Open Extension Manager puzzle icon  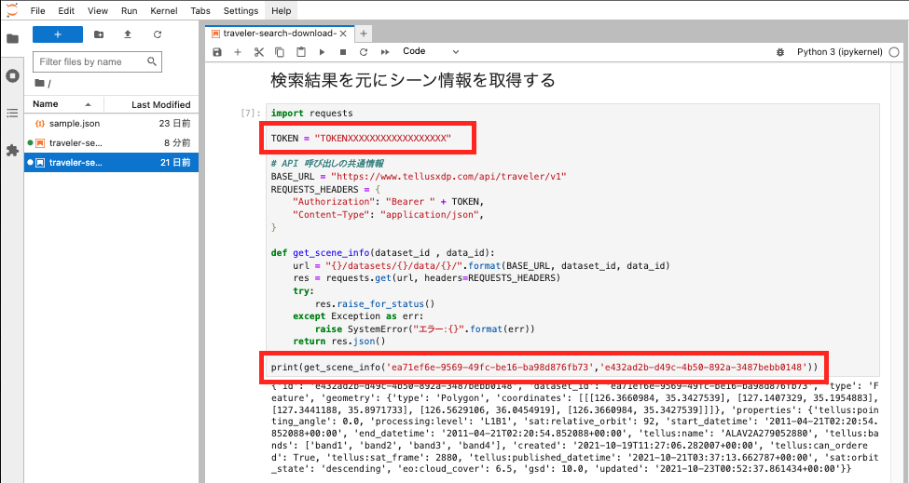coord(12,151)
